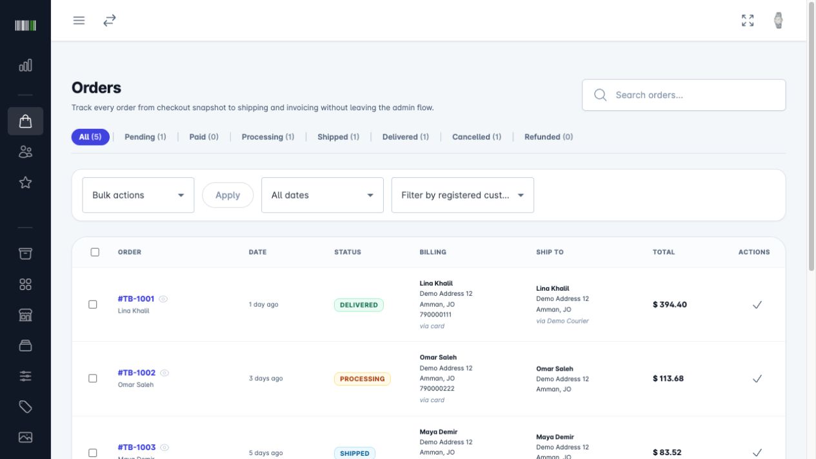Click the SHIPPED status badge
This screenshot has height=459, width=816.
coord(355,453)
